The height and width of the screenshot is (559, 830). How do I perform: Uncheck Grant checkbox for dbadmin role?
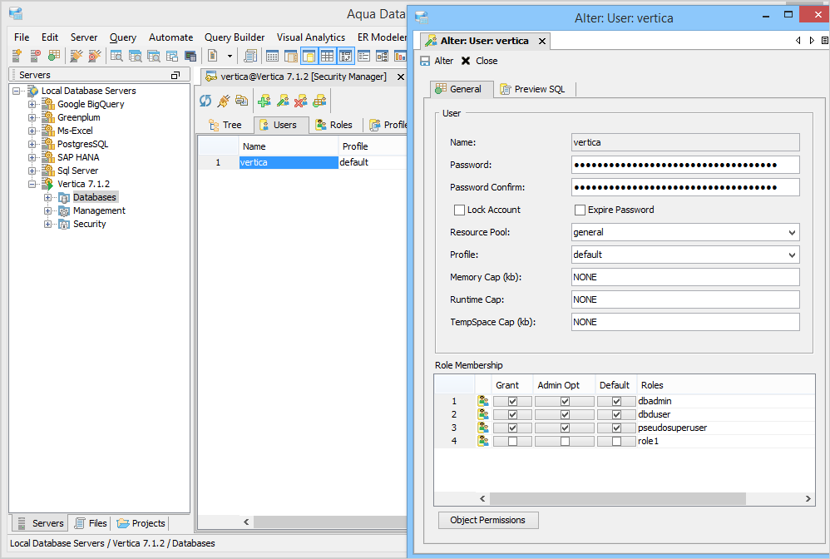512,401
